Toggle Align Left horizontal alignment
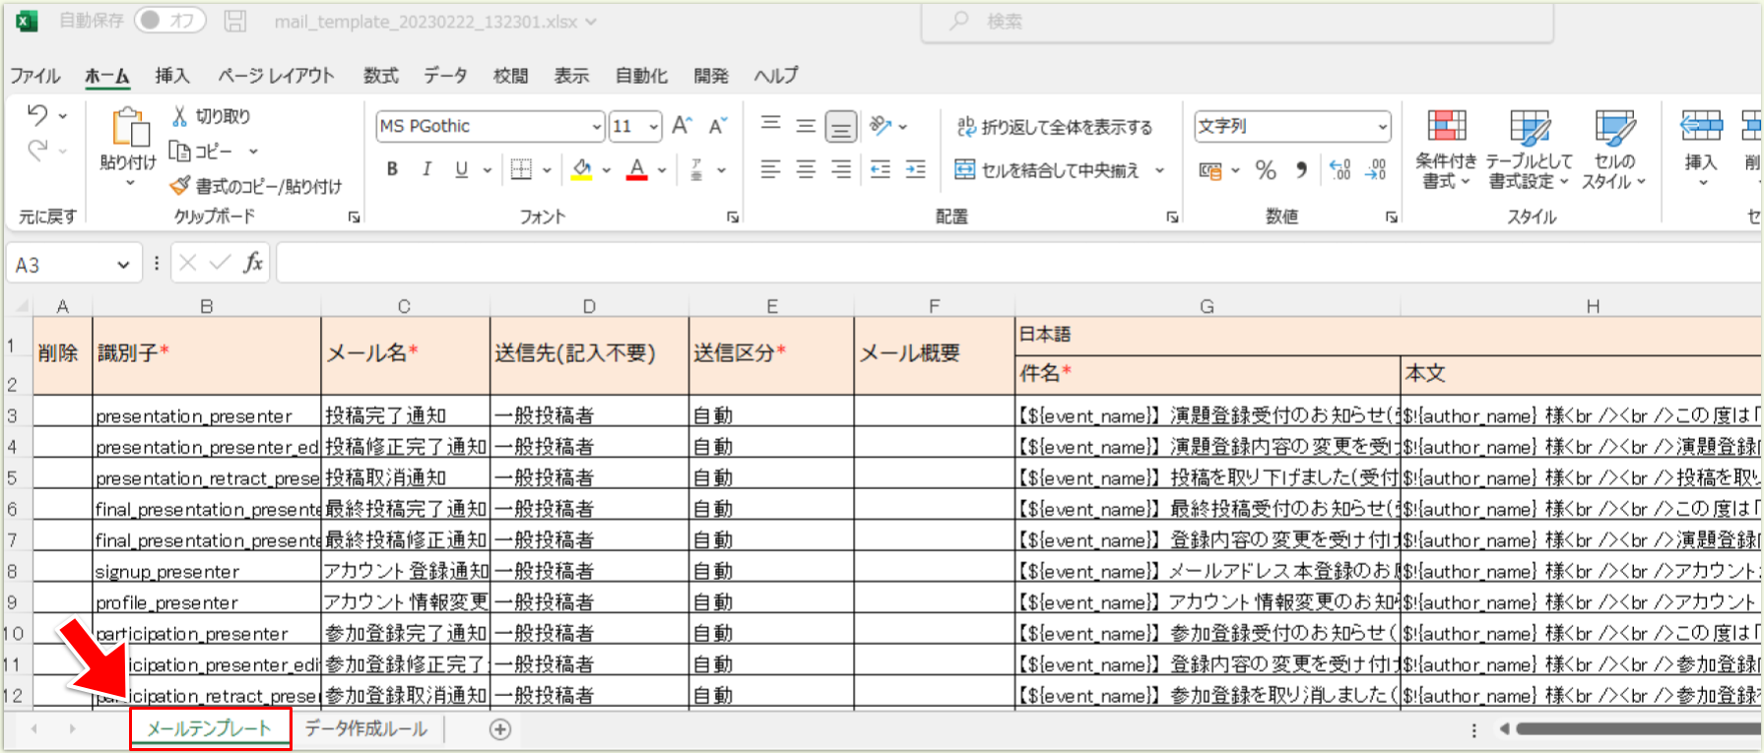Image resolution: width=1764 pixels, height=753 pixels. pyautogui.click(x=771, y=169)
